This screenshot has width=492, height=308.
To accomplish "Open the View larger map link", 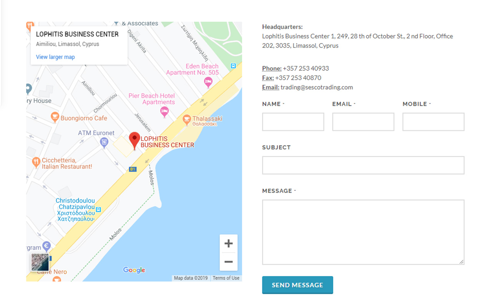I will (55, 57).
